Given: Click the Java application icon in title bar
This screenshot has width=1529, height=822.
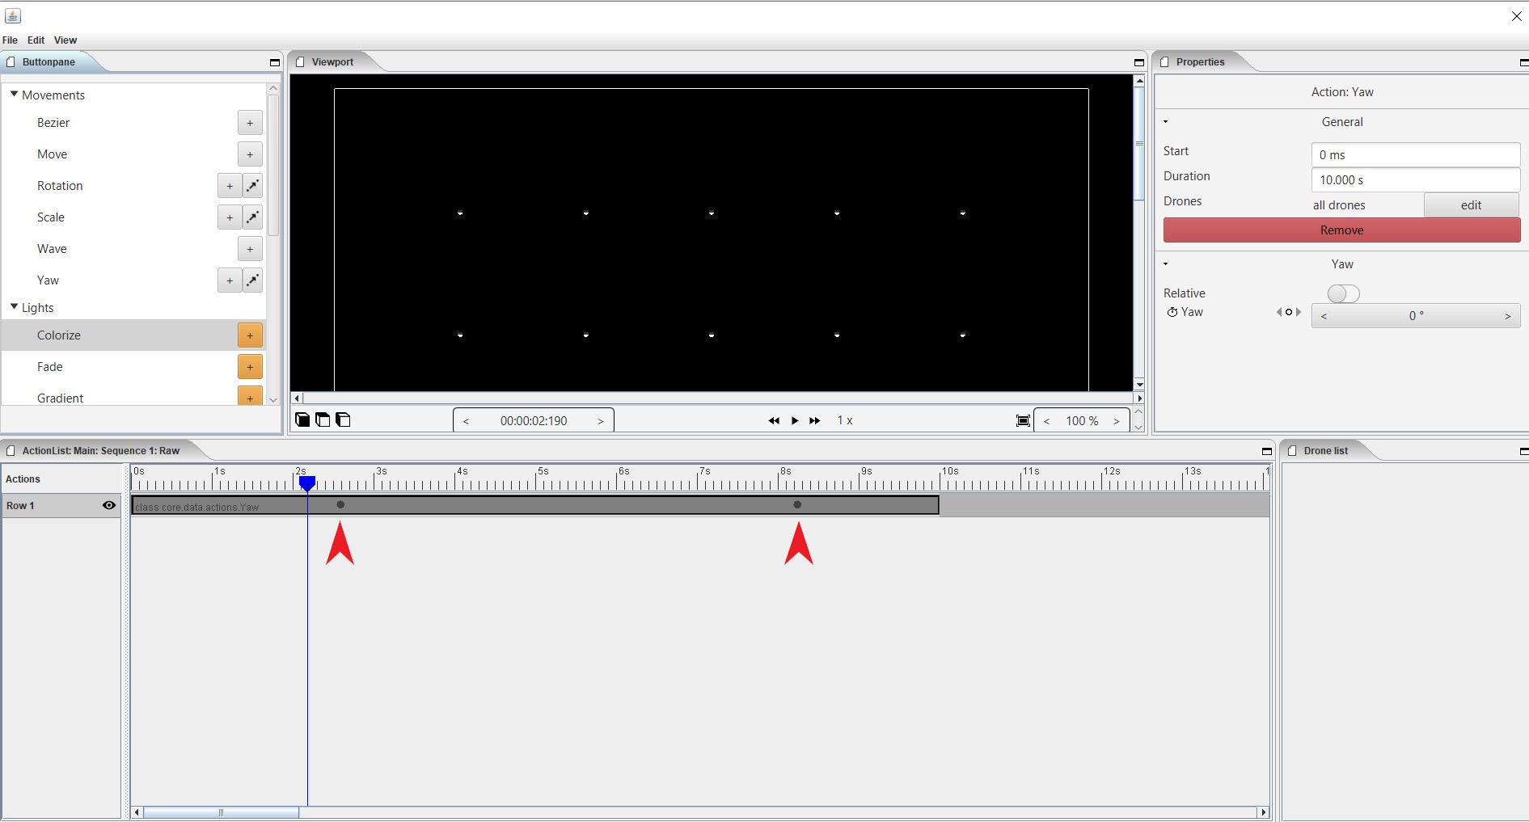Looking at the screenshot, I should 12,15.
